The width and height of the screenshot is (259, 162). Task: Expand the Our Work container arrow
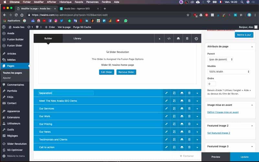(x=197, y=117)
